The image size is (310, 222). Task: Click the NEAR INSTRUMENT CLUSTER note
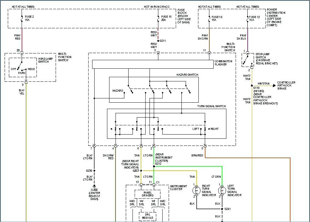[x=164, y=158]
